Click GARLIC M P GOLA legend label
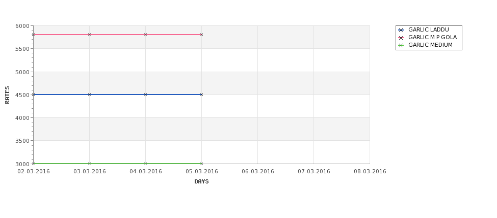The width and height of the screenshot is (497, 218). 432,37
